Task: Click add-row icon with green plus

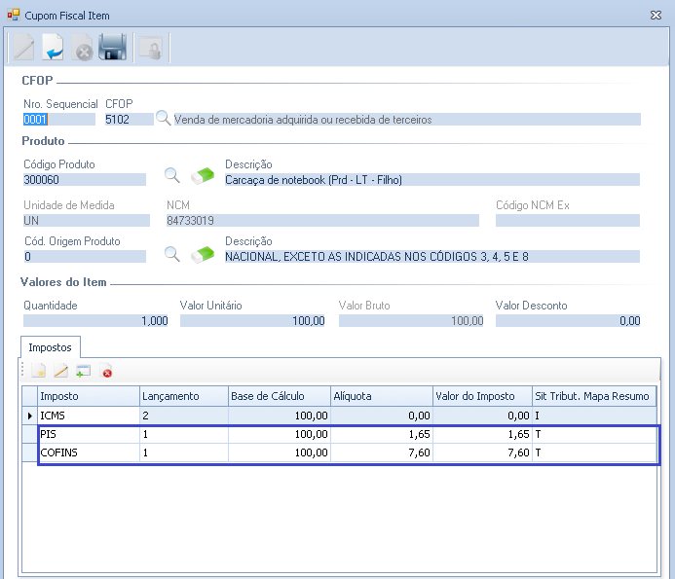Action: click(x=84, y=371)
